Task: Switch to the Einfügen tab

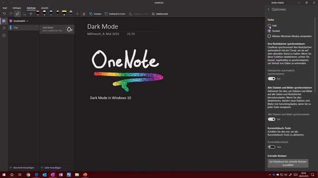Action: 17,8
